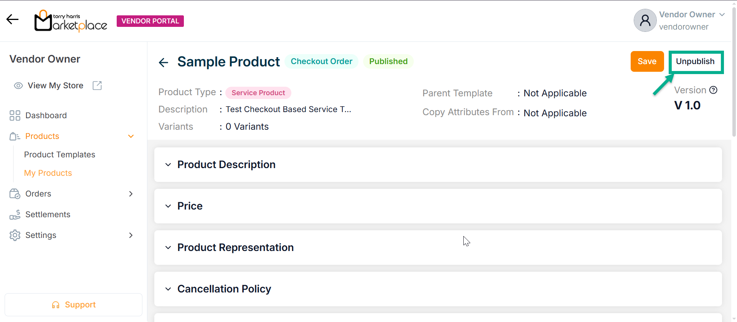Click the Settings gear icon in sidebar
The height and width of the screenshot is (322, 737).
pyautogui.click(x=15, y=235)
